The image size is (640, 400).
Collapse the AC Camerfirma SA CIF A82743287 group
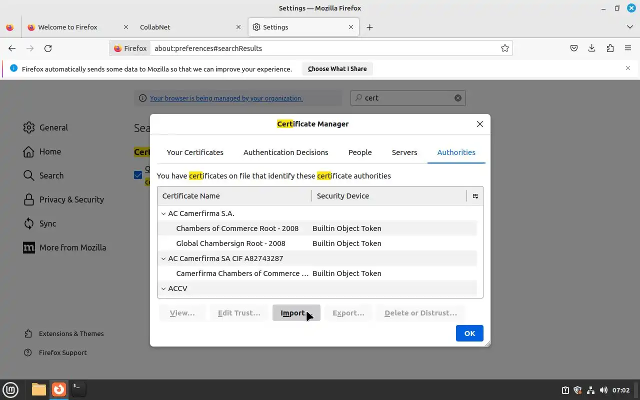[163, 258]
